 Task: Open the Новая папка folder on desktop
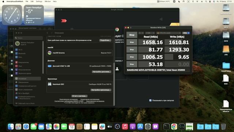pos(226,66)
